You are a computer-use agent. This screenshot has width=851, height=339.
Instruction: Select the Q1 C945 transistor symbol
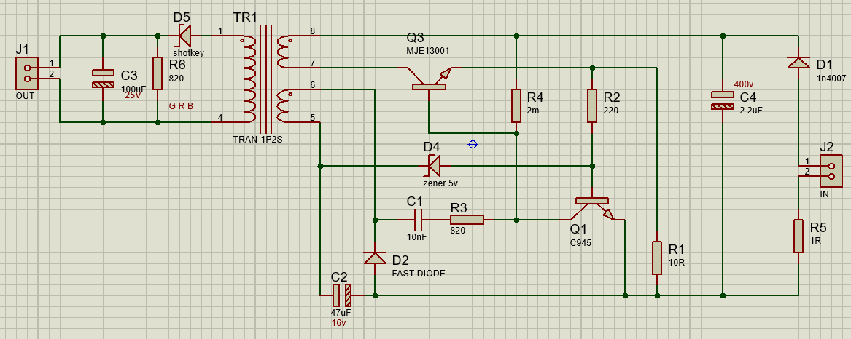point(592,209)
